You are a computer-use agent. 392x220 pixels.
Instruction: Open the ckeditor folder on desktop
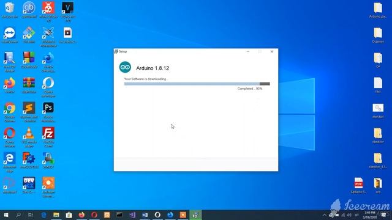coord(378,133)
